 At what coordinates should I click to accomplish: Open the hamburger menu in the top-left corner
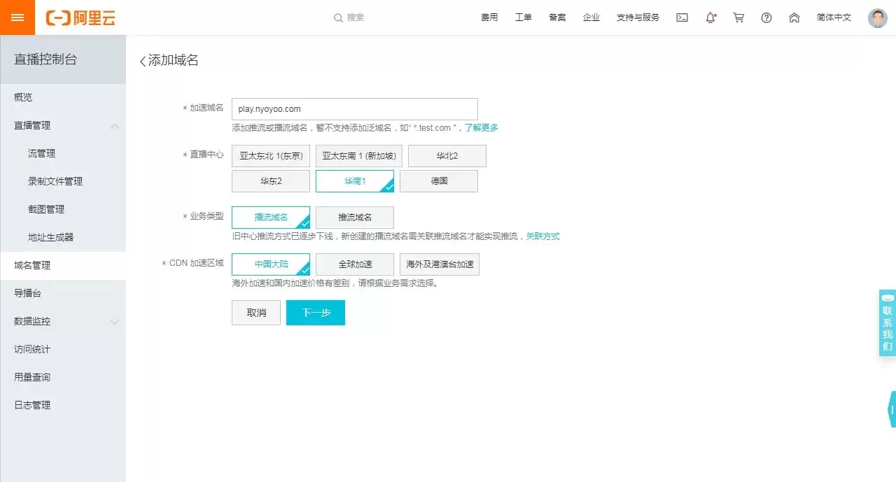[x=17, y=17]
